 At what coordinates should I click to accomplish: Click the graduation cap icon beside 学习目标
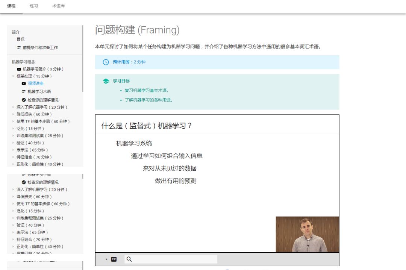(106, 81)
